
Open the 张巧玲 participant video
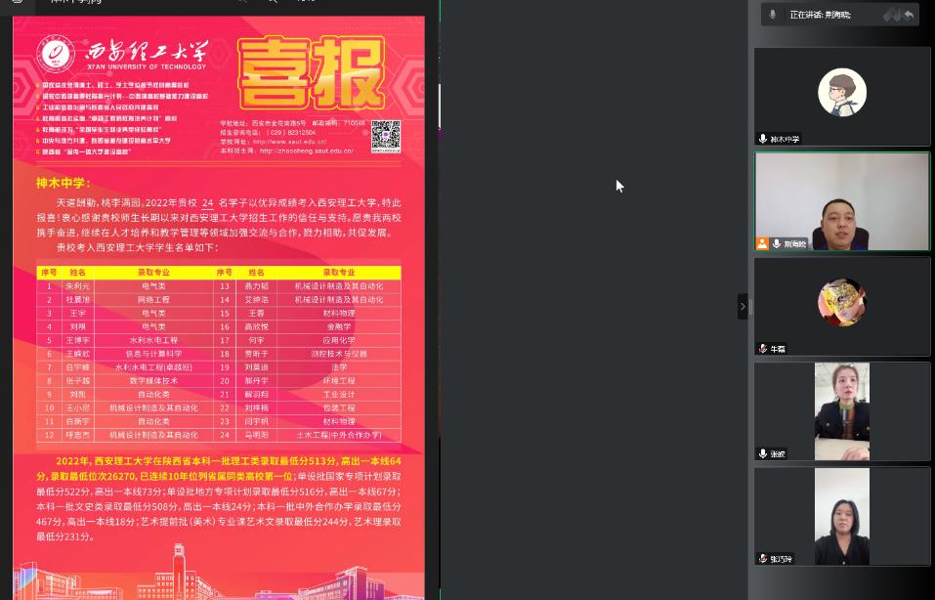[841, 515]
